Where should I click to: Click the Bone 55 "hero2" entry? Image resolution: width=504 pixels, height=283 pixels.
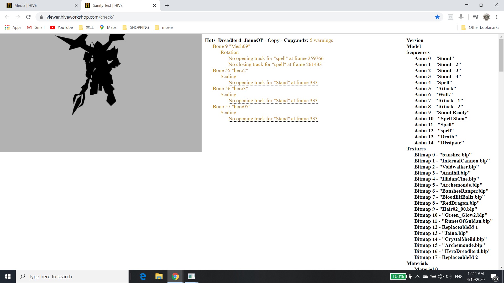point(230,70)
